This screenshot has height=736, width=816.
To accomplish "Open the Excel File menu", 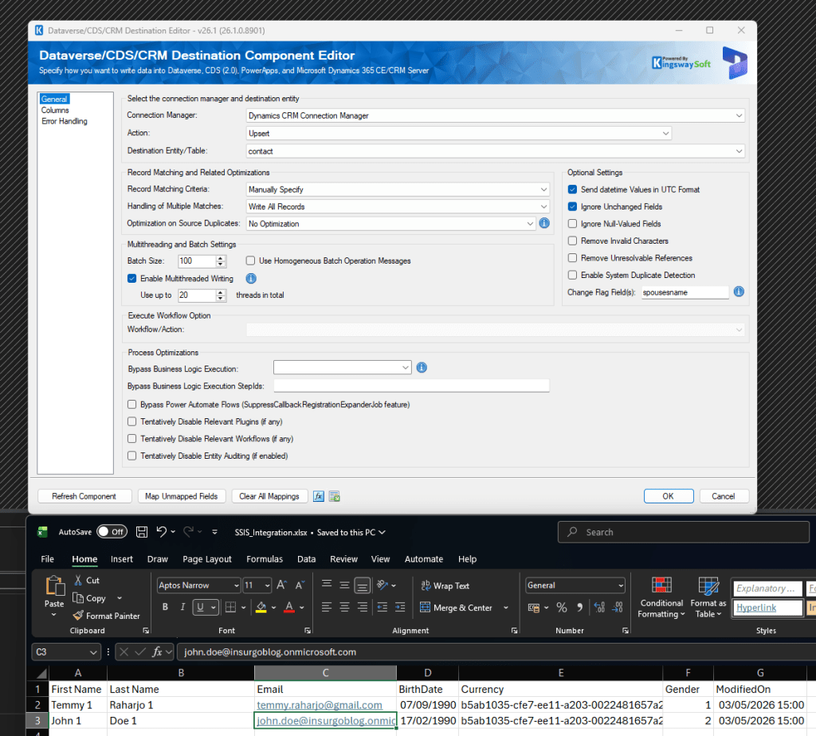I will pos(47,558).
